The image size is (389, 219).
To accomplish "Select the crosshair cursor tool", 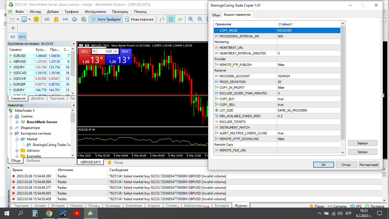I will click(x=13, y=28).
